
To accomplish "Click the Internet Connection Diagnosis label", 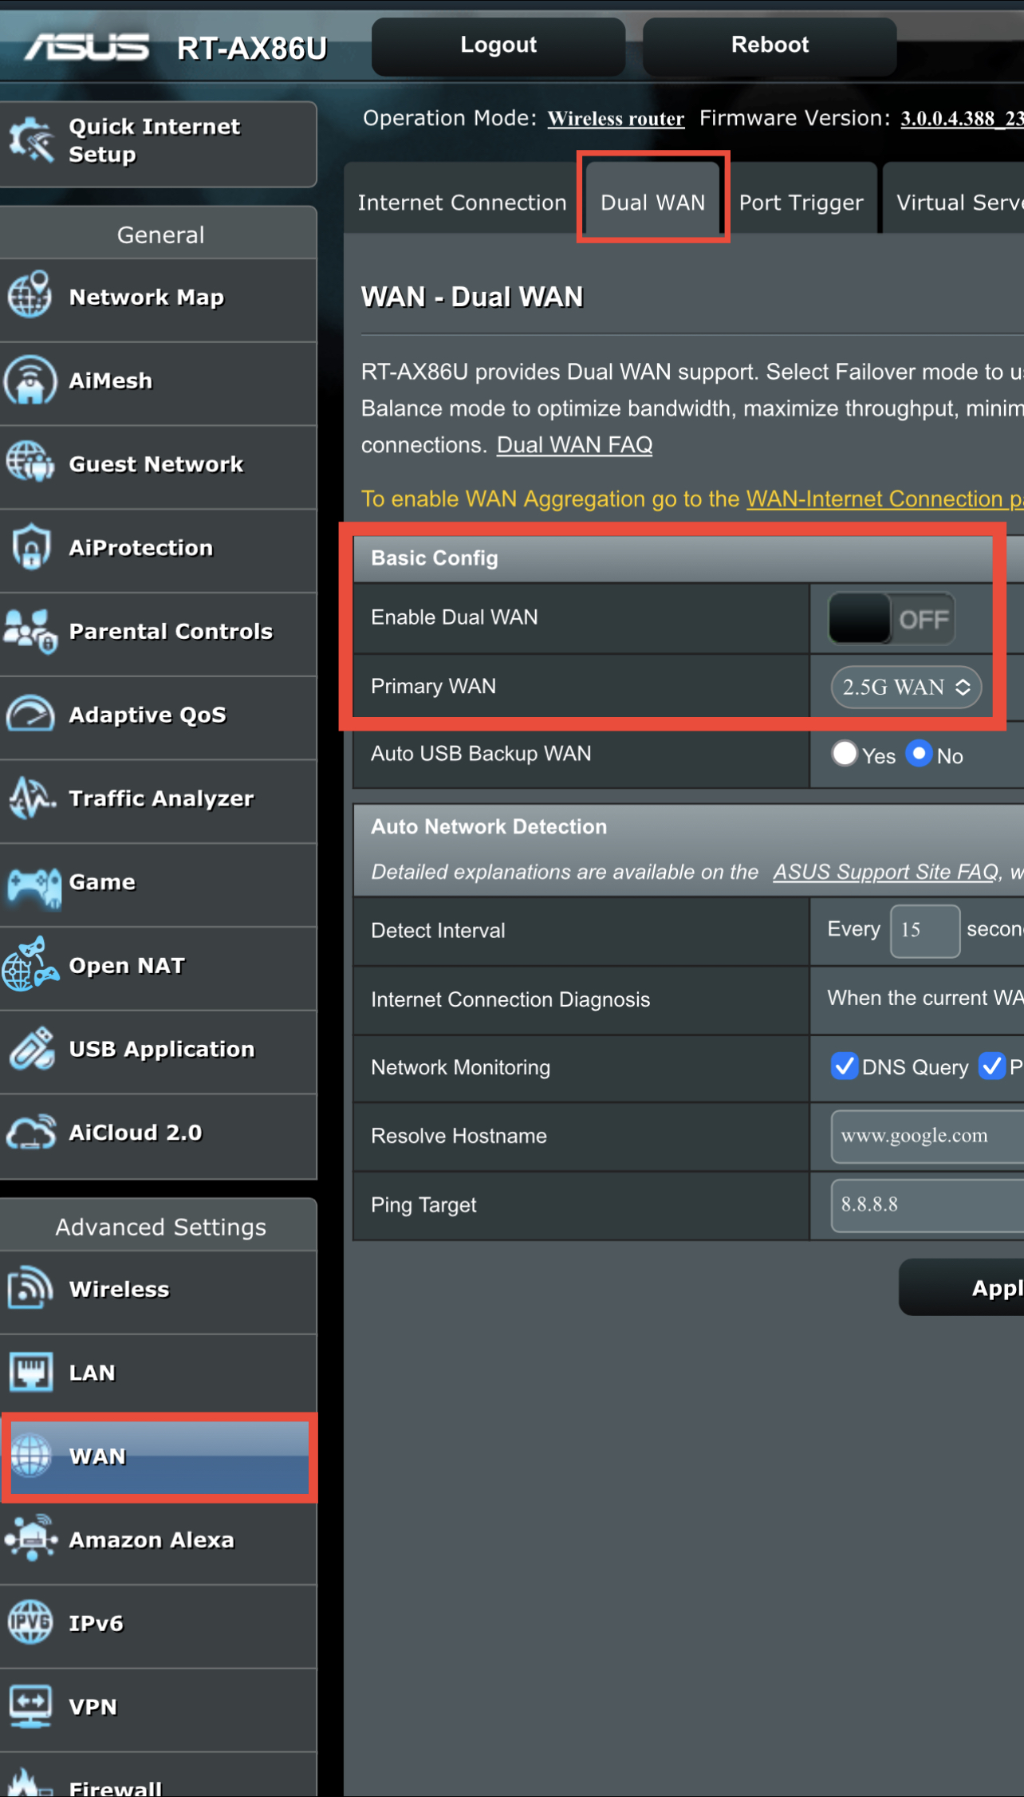I will pyautogui.click(x=510, y=999).
